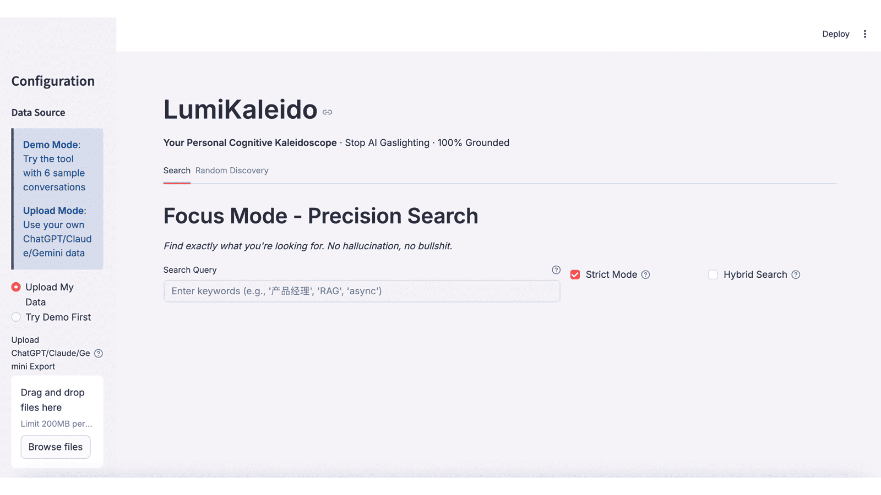This screenshot has height=495, width=881.
Task: Click Upload Mode text in the info box
Action: pyautogui.click(x=54, y=210)
